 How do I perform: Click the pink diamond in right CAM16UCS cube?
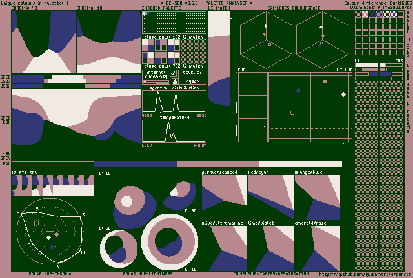(323, 35)
